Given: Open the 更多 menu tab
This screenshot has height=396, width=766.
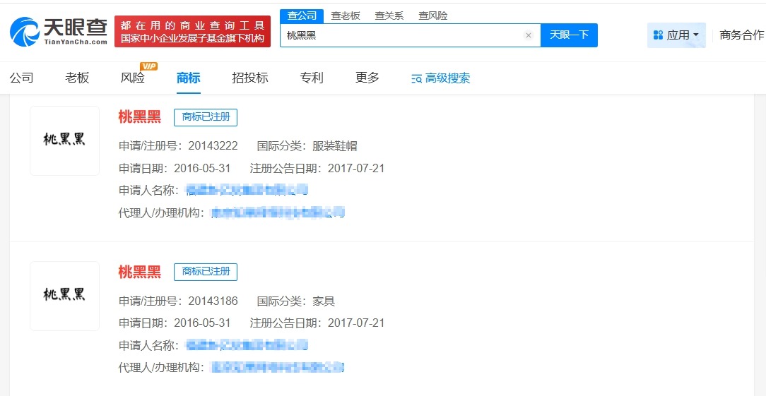Looking at the screenshot, I should click(x=367, y=78).
